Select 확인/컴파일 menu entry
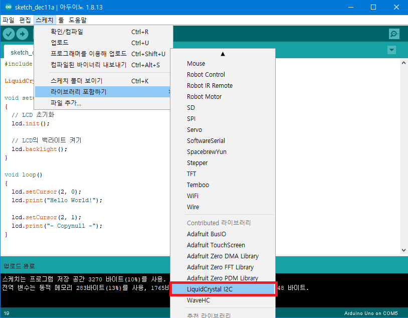 click(104, 32)
